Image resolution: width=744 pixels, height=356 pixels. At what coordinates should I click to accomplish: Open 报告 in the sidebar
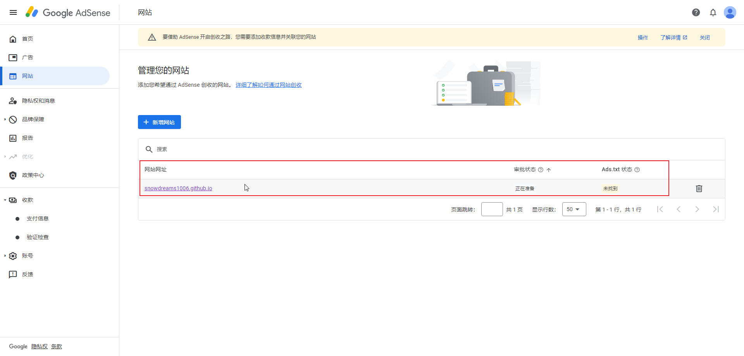(x=27, y=138)
